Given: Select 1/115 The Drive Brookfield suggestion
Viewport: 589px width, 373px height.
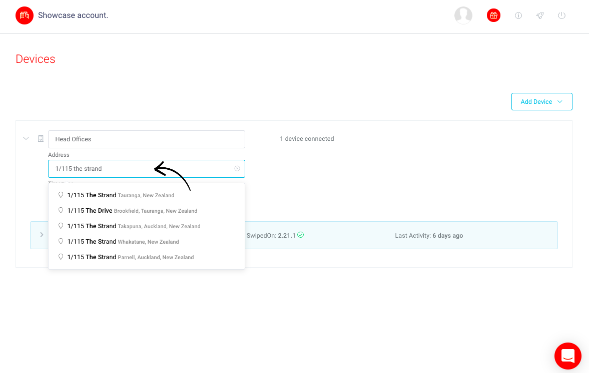Looking at the screenshot, I should [x=147, y=211].
